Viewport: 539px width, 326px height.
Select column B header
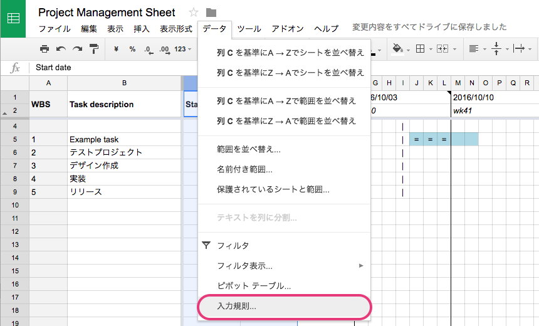[124, 83]
